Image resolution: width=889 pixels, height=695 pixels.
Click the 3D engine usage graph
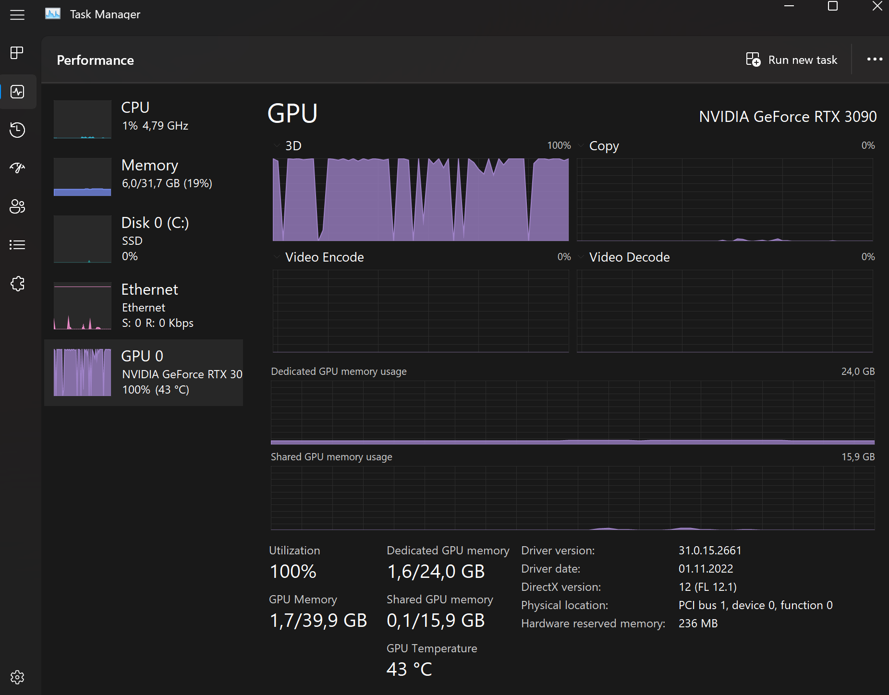421,200
